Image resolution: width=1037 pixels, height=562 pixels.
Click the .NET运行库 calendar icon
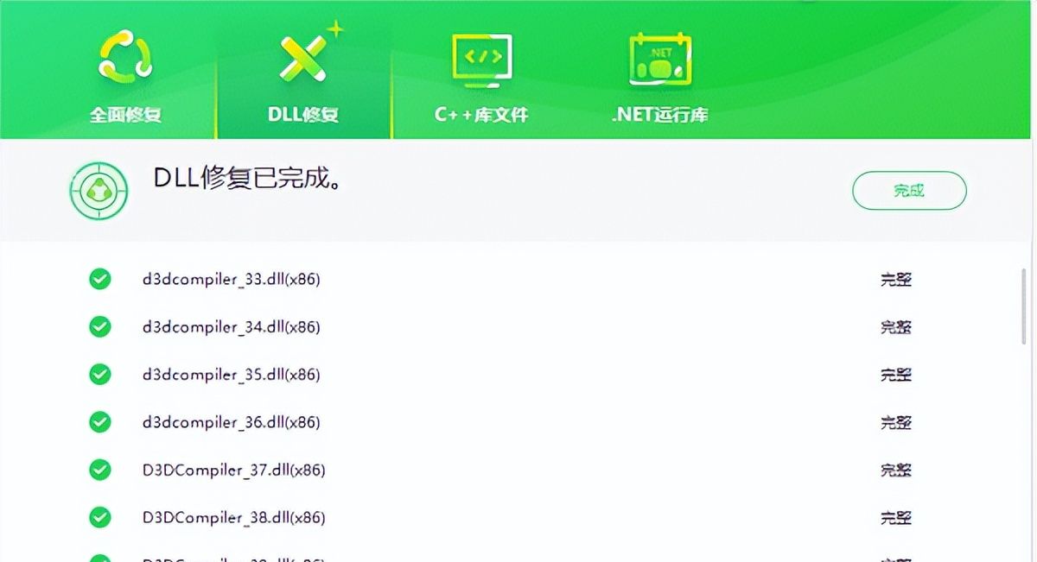pos(658,56)
